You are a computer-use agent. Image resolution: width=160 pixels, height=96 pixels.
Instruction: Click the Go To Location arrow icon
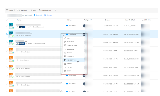[x=17, y=10]
